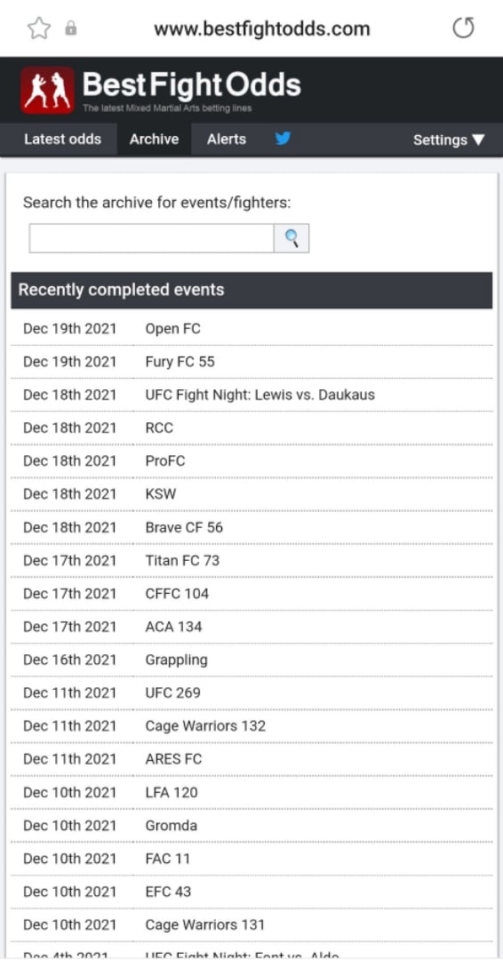Click the magnifying glass search button

pyautogui.click(x=291, y=238)
